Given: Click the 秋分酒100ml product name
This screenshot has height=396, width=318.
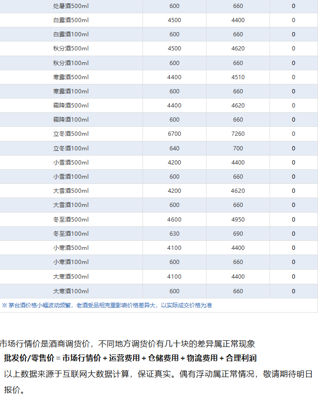Looking at the screenshot, I should (x=71, y=63).
